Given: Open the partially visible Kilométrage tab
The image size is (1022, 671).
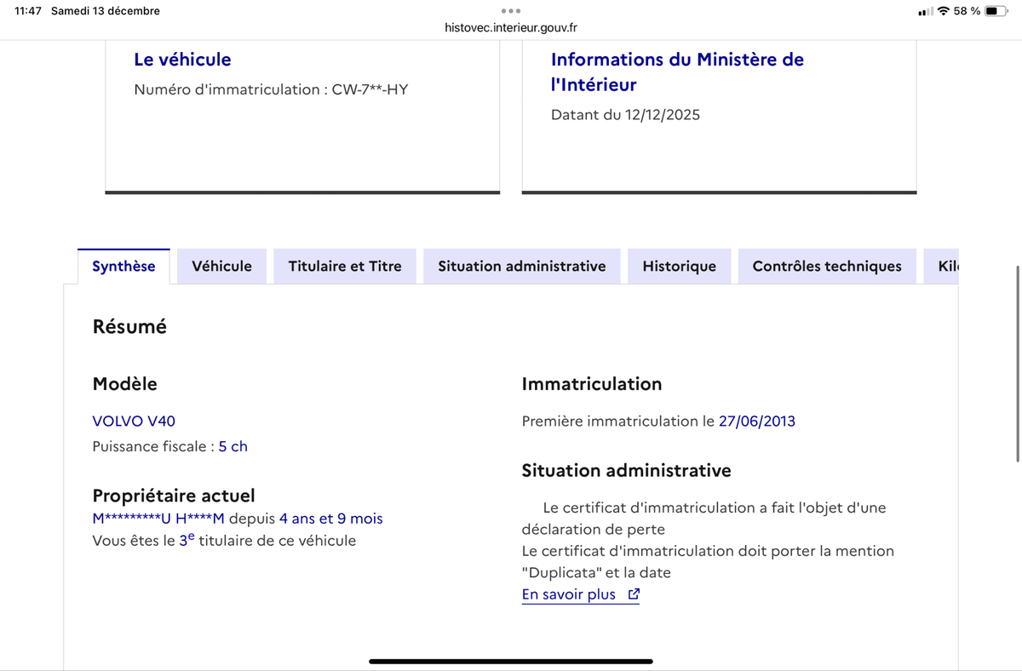Looking at the screenshot, I should tap(942, 266).
